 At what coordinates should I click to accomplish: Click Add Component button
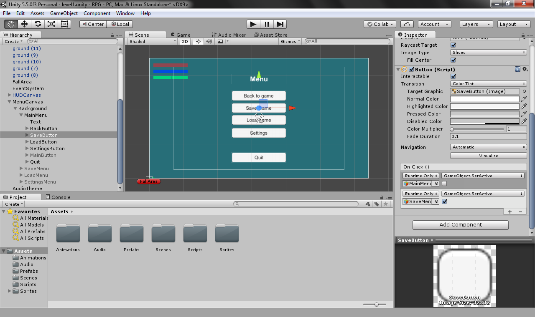tap(461, 225)
